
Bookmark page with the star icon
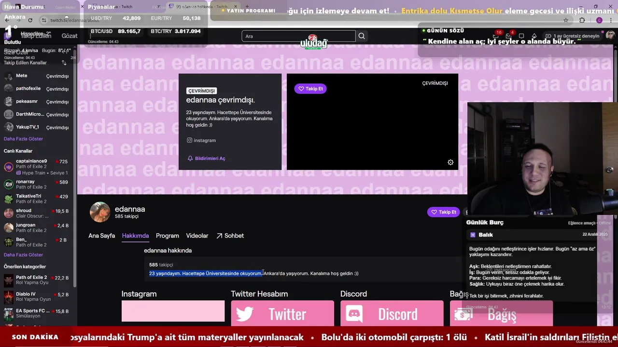pyautogui.click(x=566, y=20)
